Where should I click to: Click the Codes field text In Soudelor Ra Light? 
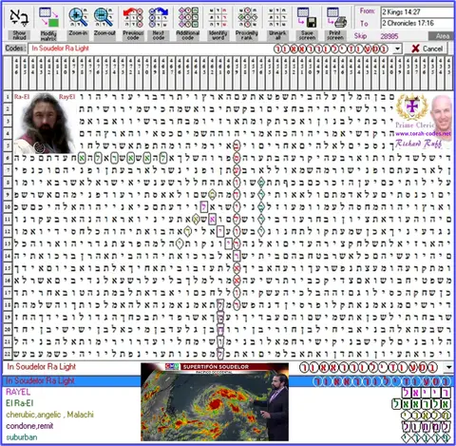pyautogui.click(x=60, y=48)
